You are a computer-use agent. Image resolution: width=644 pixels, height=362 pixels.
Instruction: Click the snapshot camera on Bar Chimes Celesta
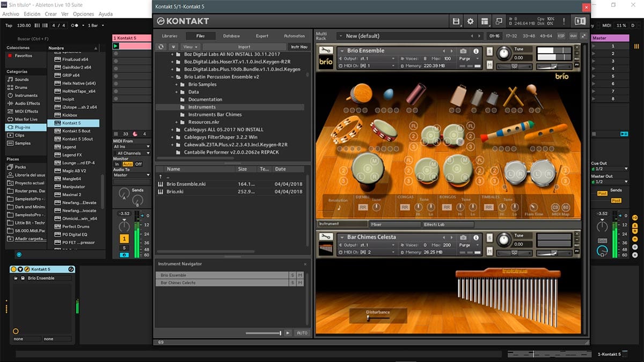[x=463, y=237]
